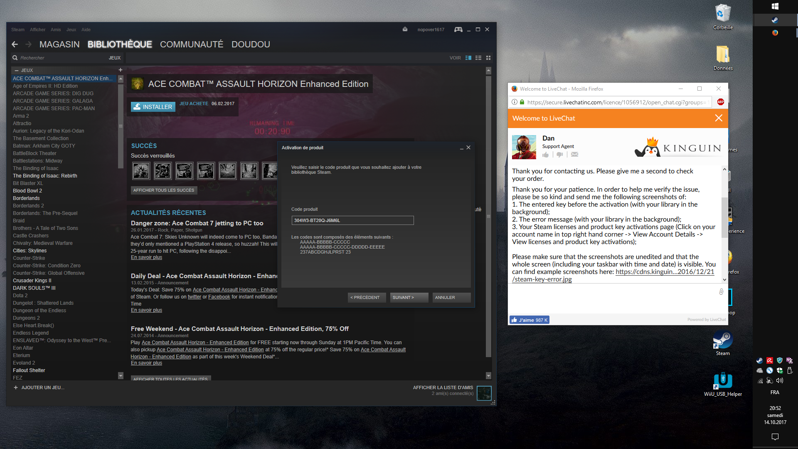Viewport: 798px width, 449px height.
Task: Click ANNULER in product activation dialog
Action: point(451,297)
